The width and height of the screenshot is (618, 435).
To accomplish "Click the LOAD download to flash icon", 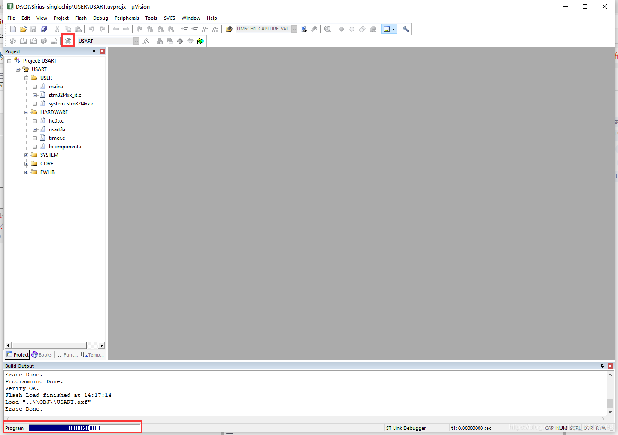I will point(68,41).
